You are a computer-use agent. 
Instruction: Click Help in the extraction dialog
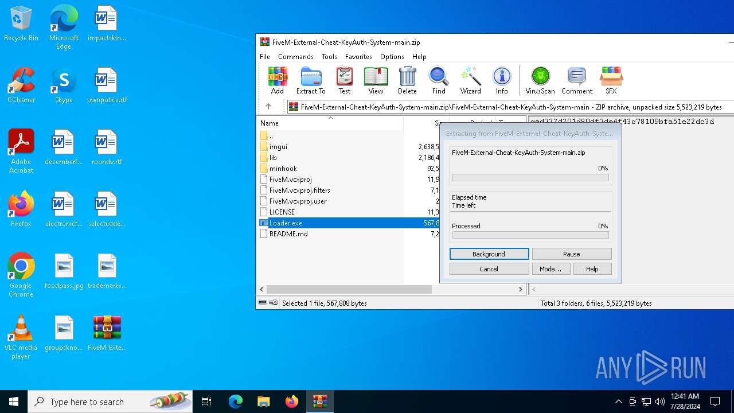[x=592, y=269]
